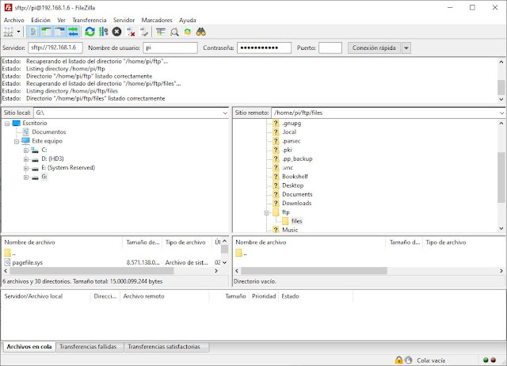Collapse the Escritorio tree node

click(x=7, y=124)
